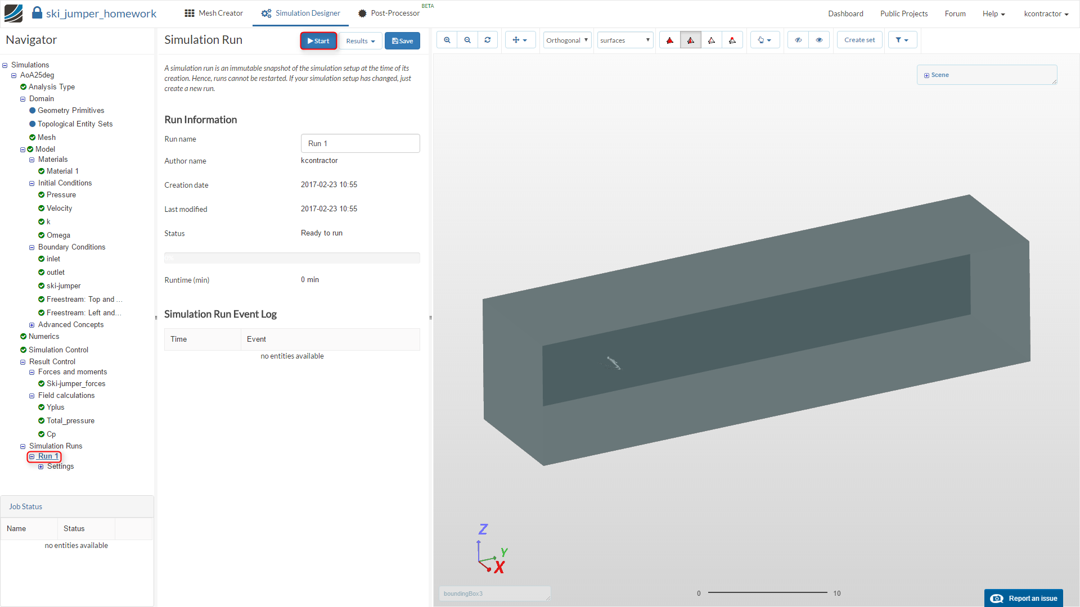The height and width of the screenshot is (607, 1080).
Task: Open the surfaces selection mode dropdown
Action: pos(625,40)
